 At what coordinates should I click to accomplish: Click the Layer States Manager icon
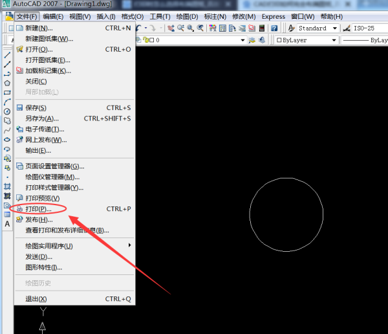(x=252, y=40)
